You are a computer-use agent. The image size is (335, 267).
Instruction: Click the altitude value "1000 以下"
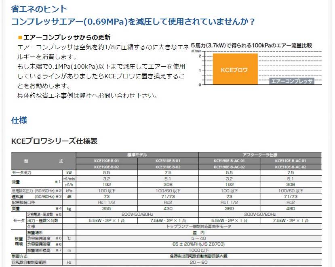click(x=199, y=250)
